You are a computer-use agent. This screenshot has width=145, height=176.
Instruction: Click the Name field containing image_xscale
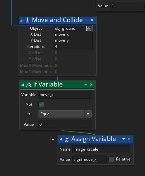pos(101,149)
